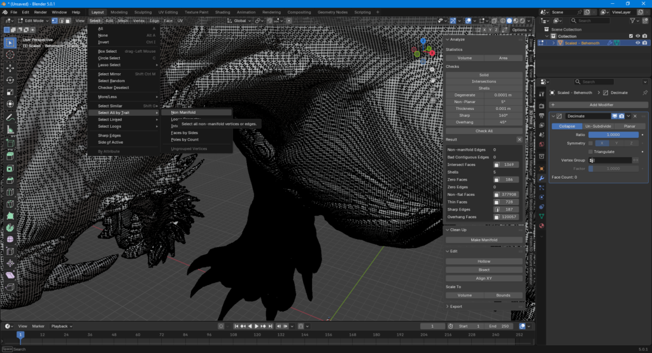
Task: Close the Result section with X
Action: click(519, 139)
